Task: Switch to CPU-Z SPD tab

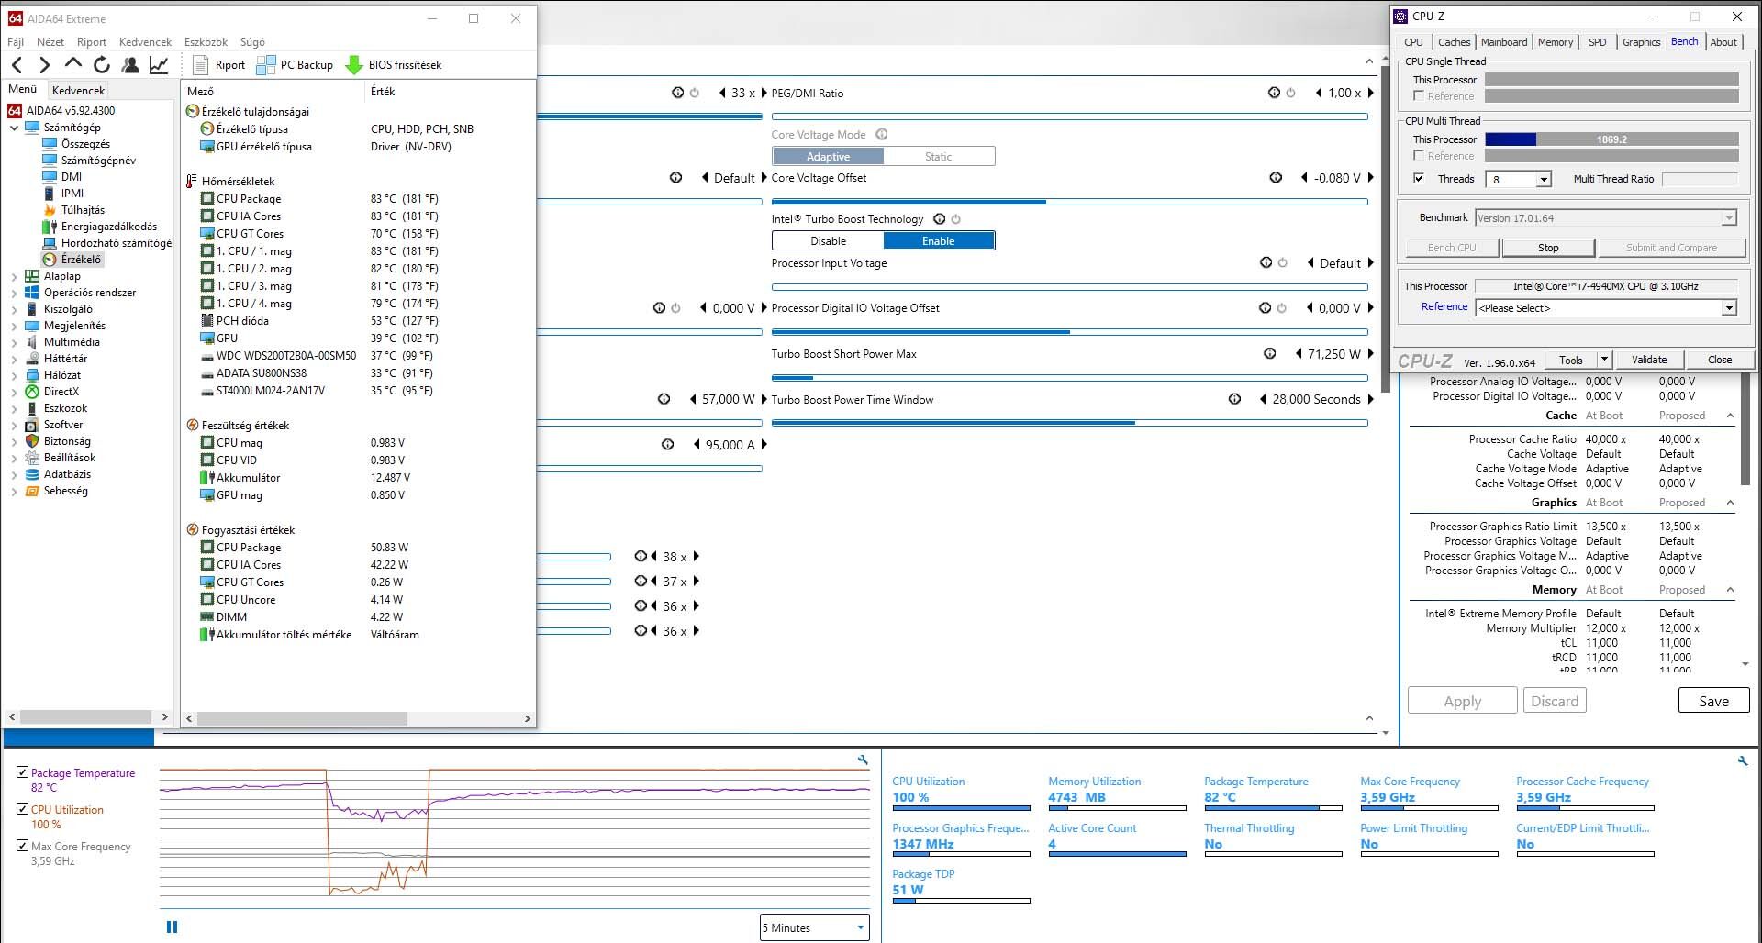Action: point(1597,42)
